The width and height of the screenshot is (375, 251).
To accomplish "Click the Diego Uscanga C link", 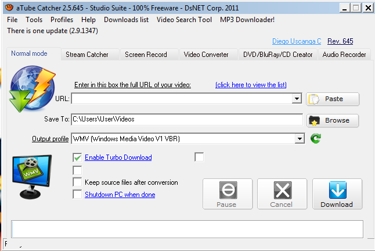I will 297,41.
